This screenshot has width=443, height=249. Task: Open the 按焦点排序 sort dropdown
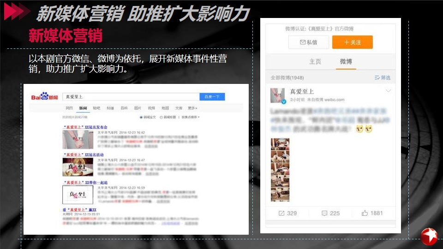click(x=191, y=117)
